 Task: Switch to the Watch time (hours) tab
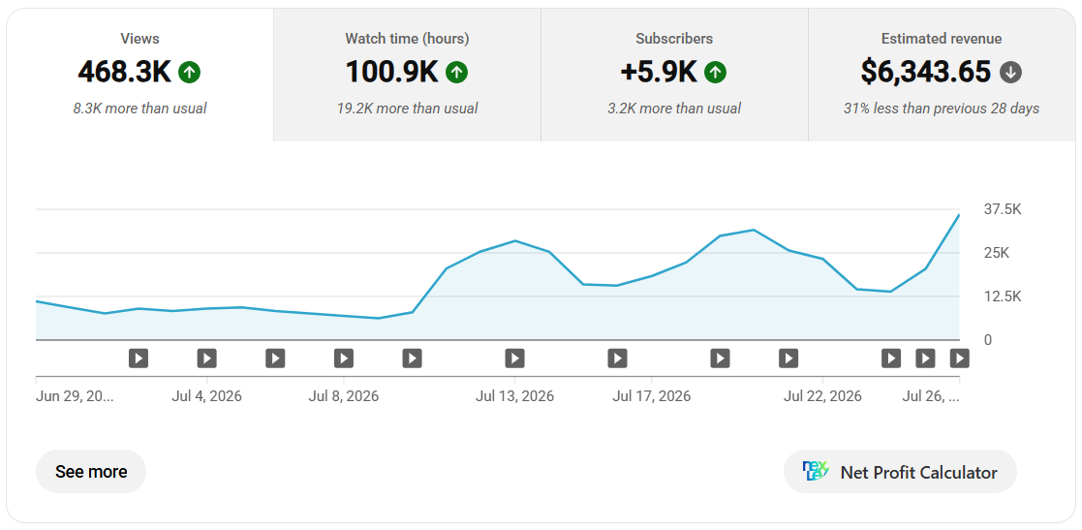407,76
